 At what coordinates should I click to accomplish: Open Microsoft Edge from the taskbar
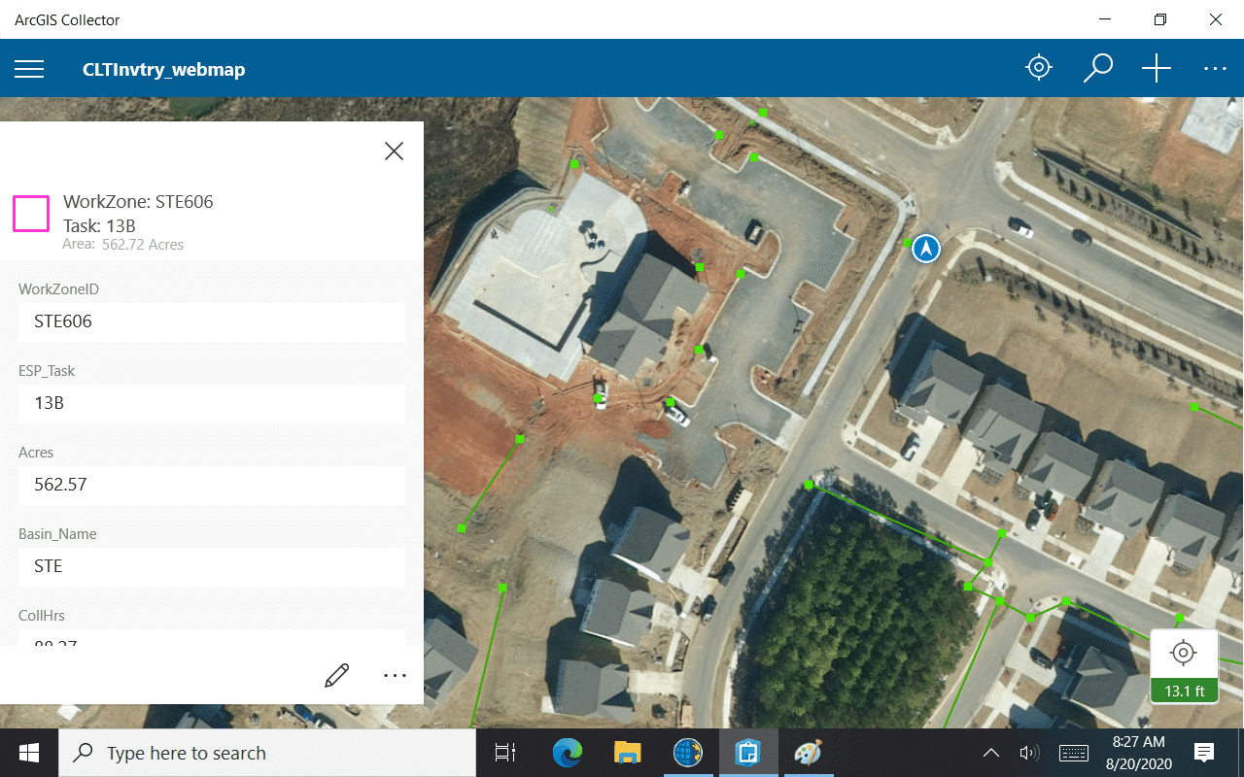point(567,753)
